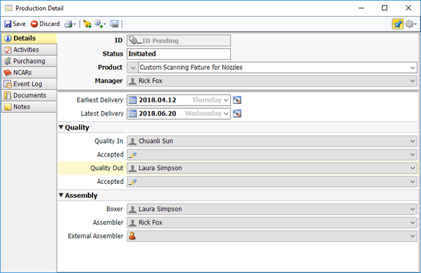Open the External Assembler dropdown

[x=412, y=236]
